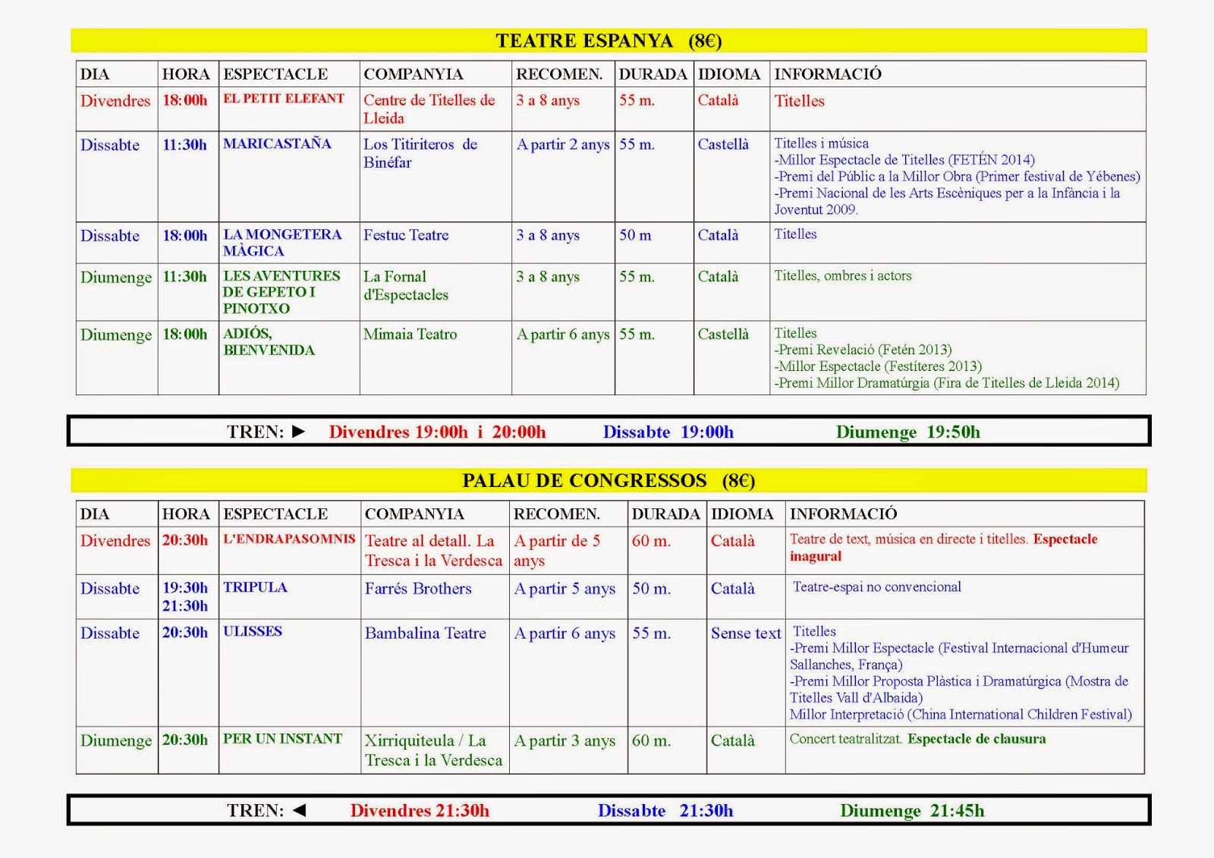The image size is (1214, 858).
Task: Select Divendres 21:30h return train time
Action: click(420, 810)
